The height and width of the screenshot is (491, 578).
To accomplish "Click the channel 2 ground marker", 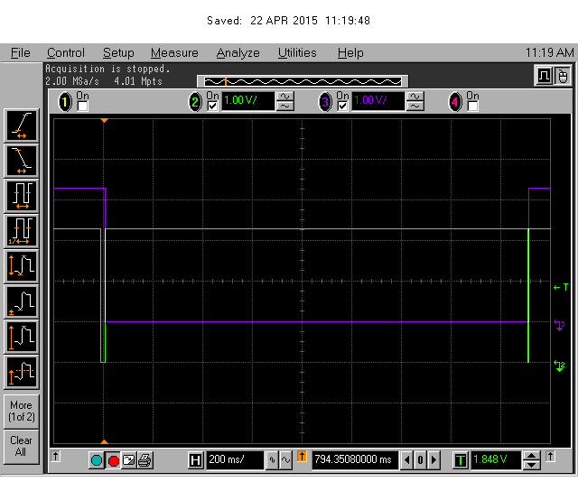I will (559, 366).
